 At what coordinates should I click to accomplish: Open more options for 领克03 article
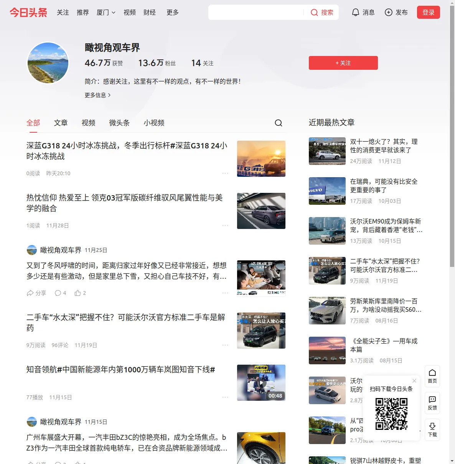(x=225, y=225)
